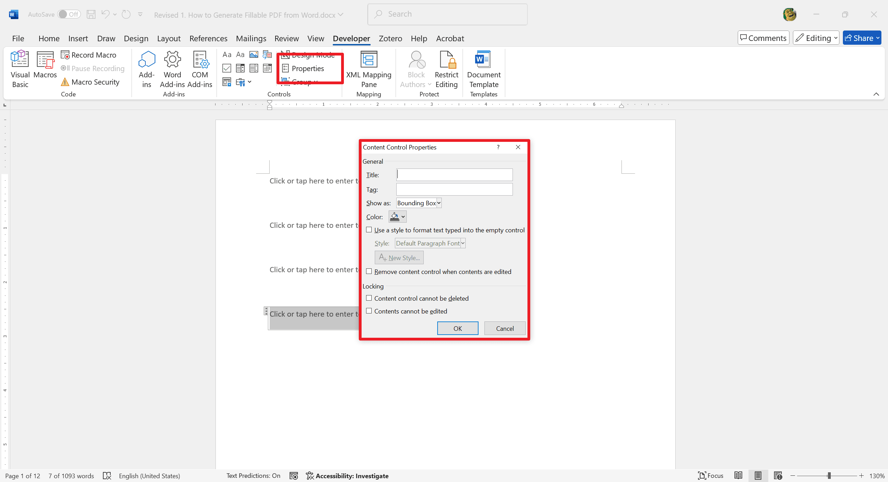Switch to Web Layout view
888x482 pixels.
(778, 476)
